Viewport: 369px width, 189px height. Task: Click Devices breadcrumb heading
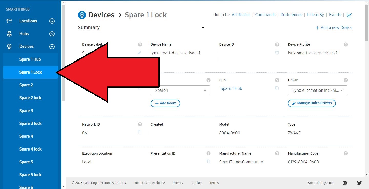coord(101,15)
